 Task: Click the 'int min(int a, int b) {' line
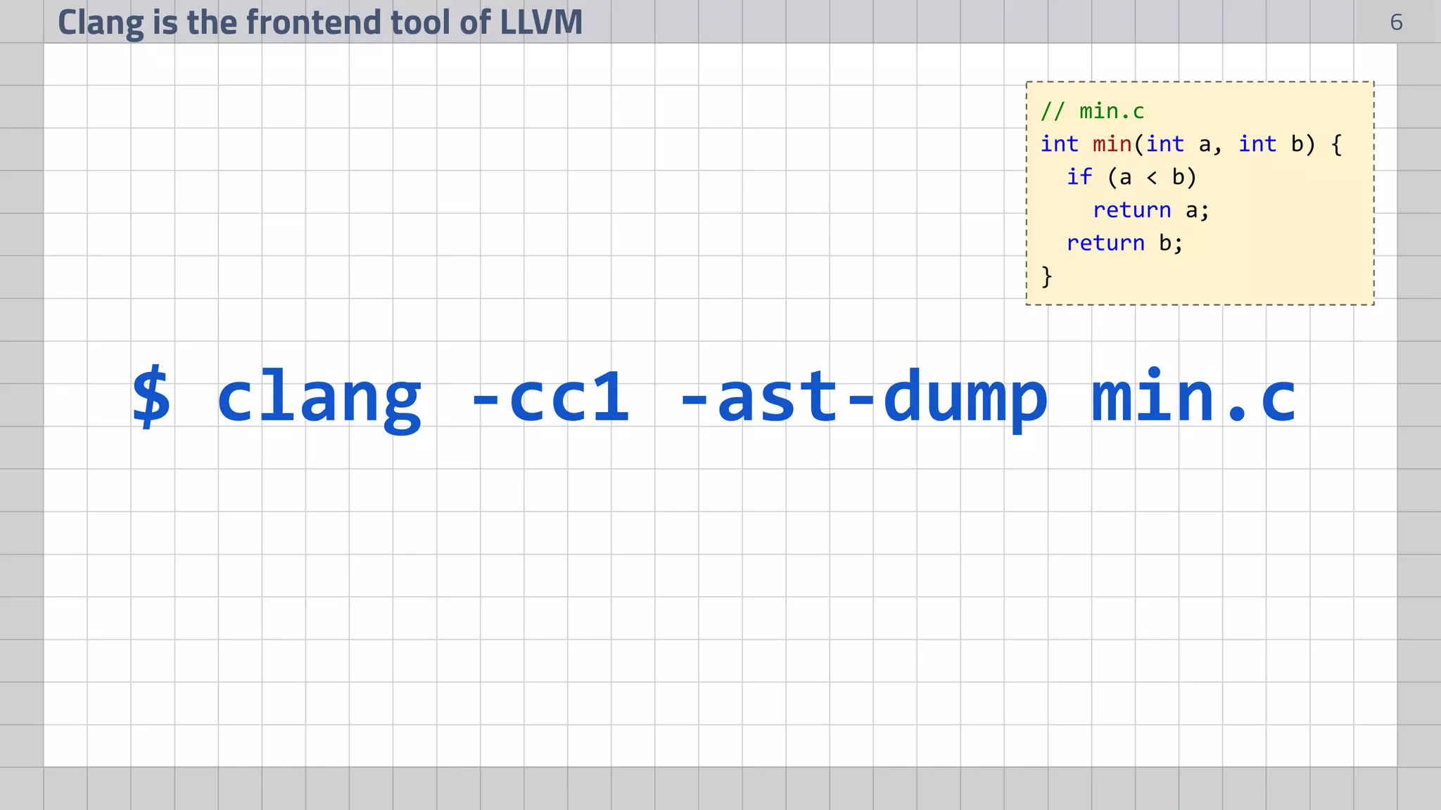pyautogui.click(x=1191, y=144)
